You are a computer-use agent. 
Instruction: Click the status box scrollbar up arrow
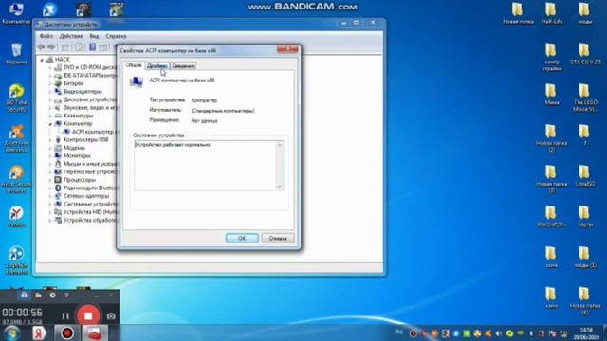279,145
